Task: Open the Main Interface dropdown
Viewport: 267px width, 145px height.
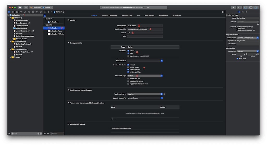Action: (x=145, y=61)
